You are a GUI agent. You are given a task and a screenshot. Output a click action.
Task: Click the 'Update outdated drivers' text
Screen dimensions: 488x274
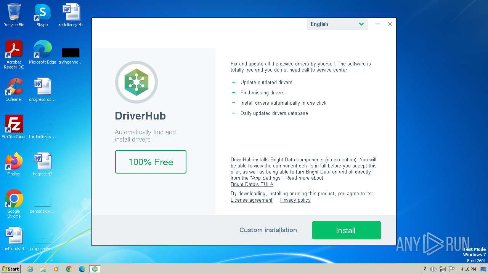coord(266,82)
